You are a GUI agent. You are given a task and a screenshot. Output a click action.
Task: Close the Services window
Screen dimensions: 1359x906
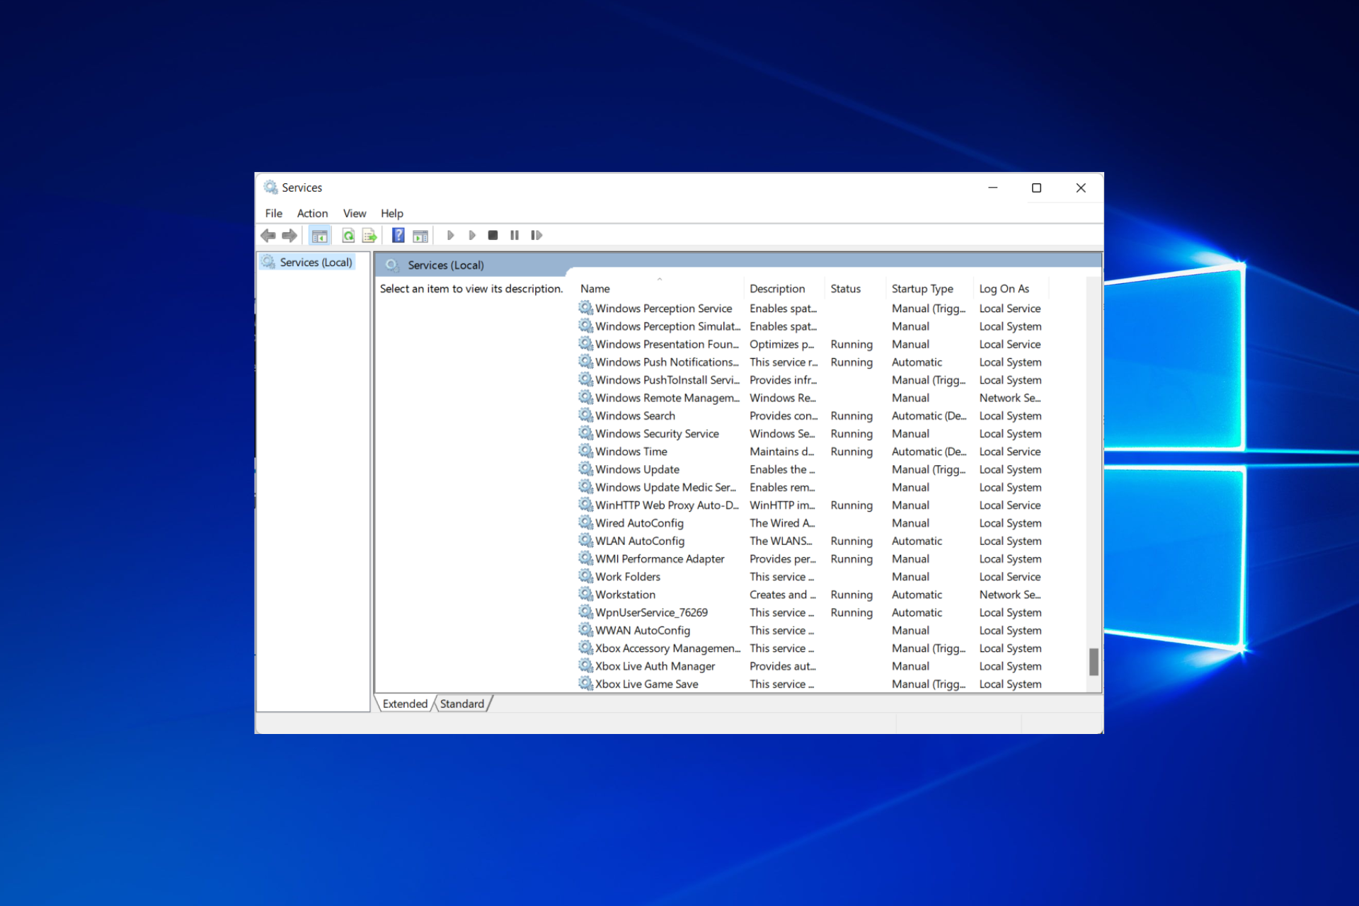pyautogui.click(x=1081, y=188)
